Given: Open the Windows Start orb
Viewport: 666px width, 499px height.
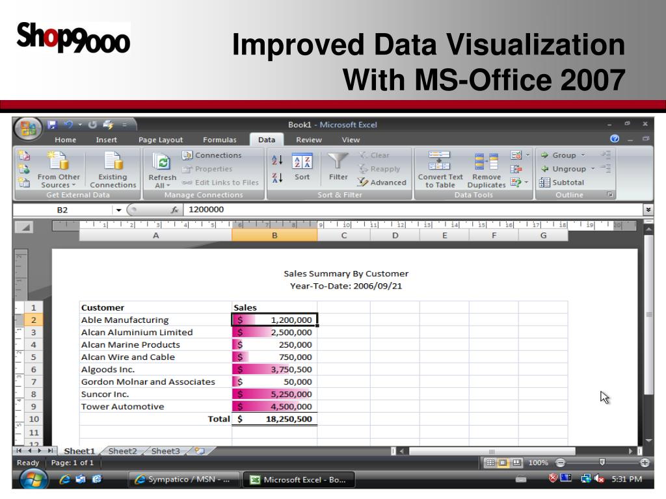Looking at the screenshot, I should pyautogui.click(x=34, y=480).
